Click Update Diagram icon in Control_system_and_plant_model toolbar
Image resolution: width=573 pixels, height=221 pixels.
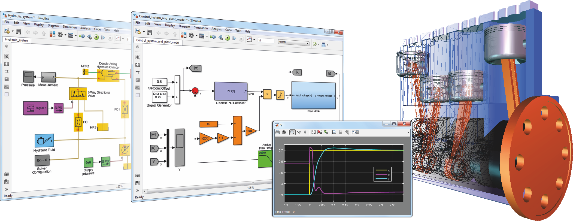click(213, 37)
